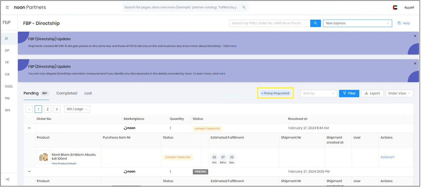Screen dimensions: 421x187
Task: Click the Marketplace column header
Action: pos(134,119)
